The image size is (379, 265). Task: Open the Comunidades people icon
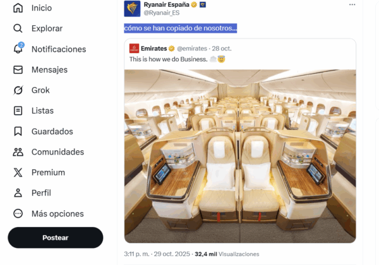(x=18, y=152)
